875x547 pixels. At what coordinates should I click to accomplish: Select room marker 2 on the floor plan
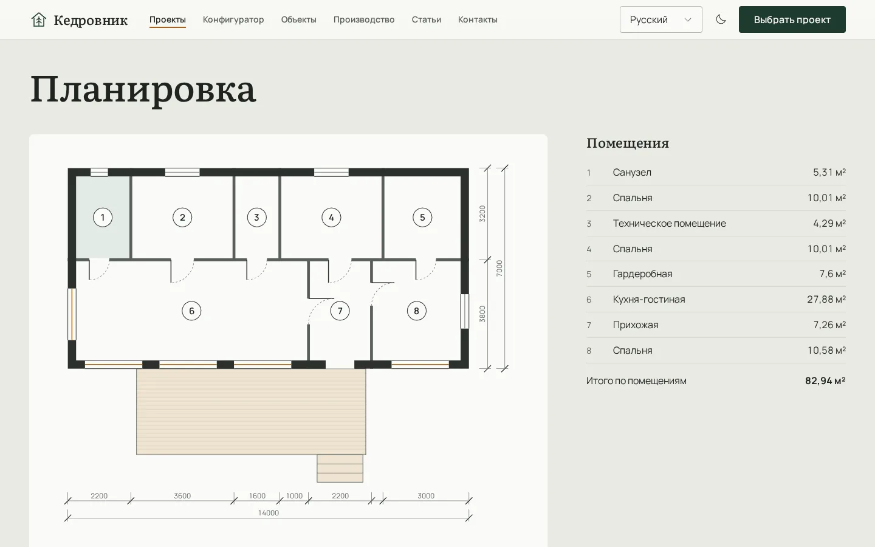click(182, 218)
